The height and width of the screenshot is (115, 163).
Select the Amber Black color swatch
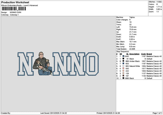coord(123,61)
